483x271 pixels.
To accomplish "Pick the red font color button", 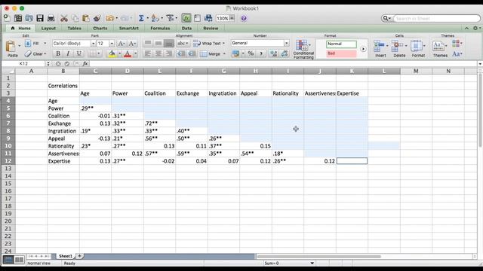I will [x=128, y=53].
